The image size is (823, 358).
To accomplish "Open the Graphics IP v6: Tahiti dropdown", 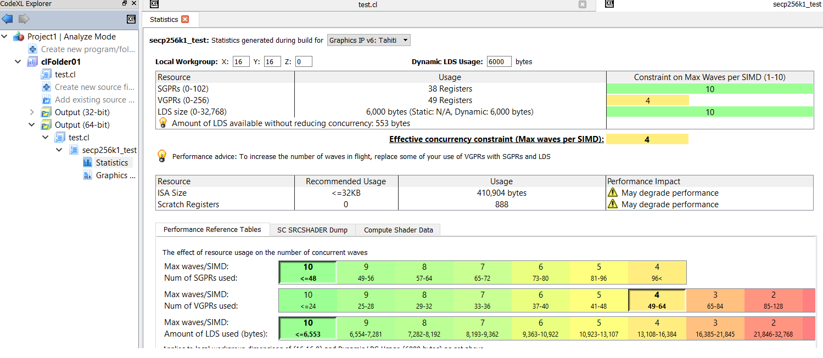I will click(368, 40).
